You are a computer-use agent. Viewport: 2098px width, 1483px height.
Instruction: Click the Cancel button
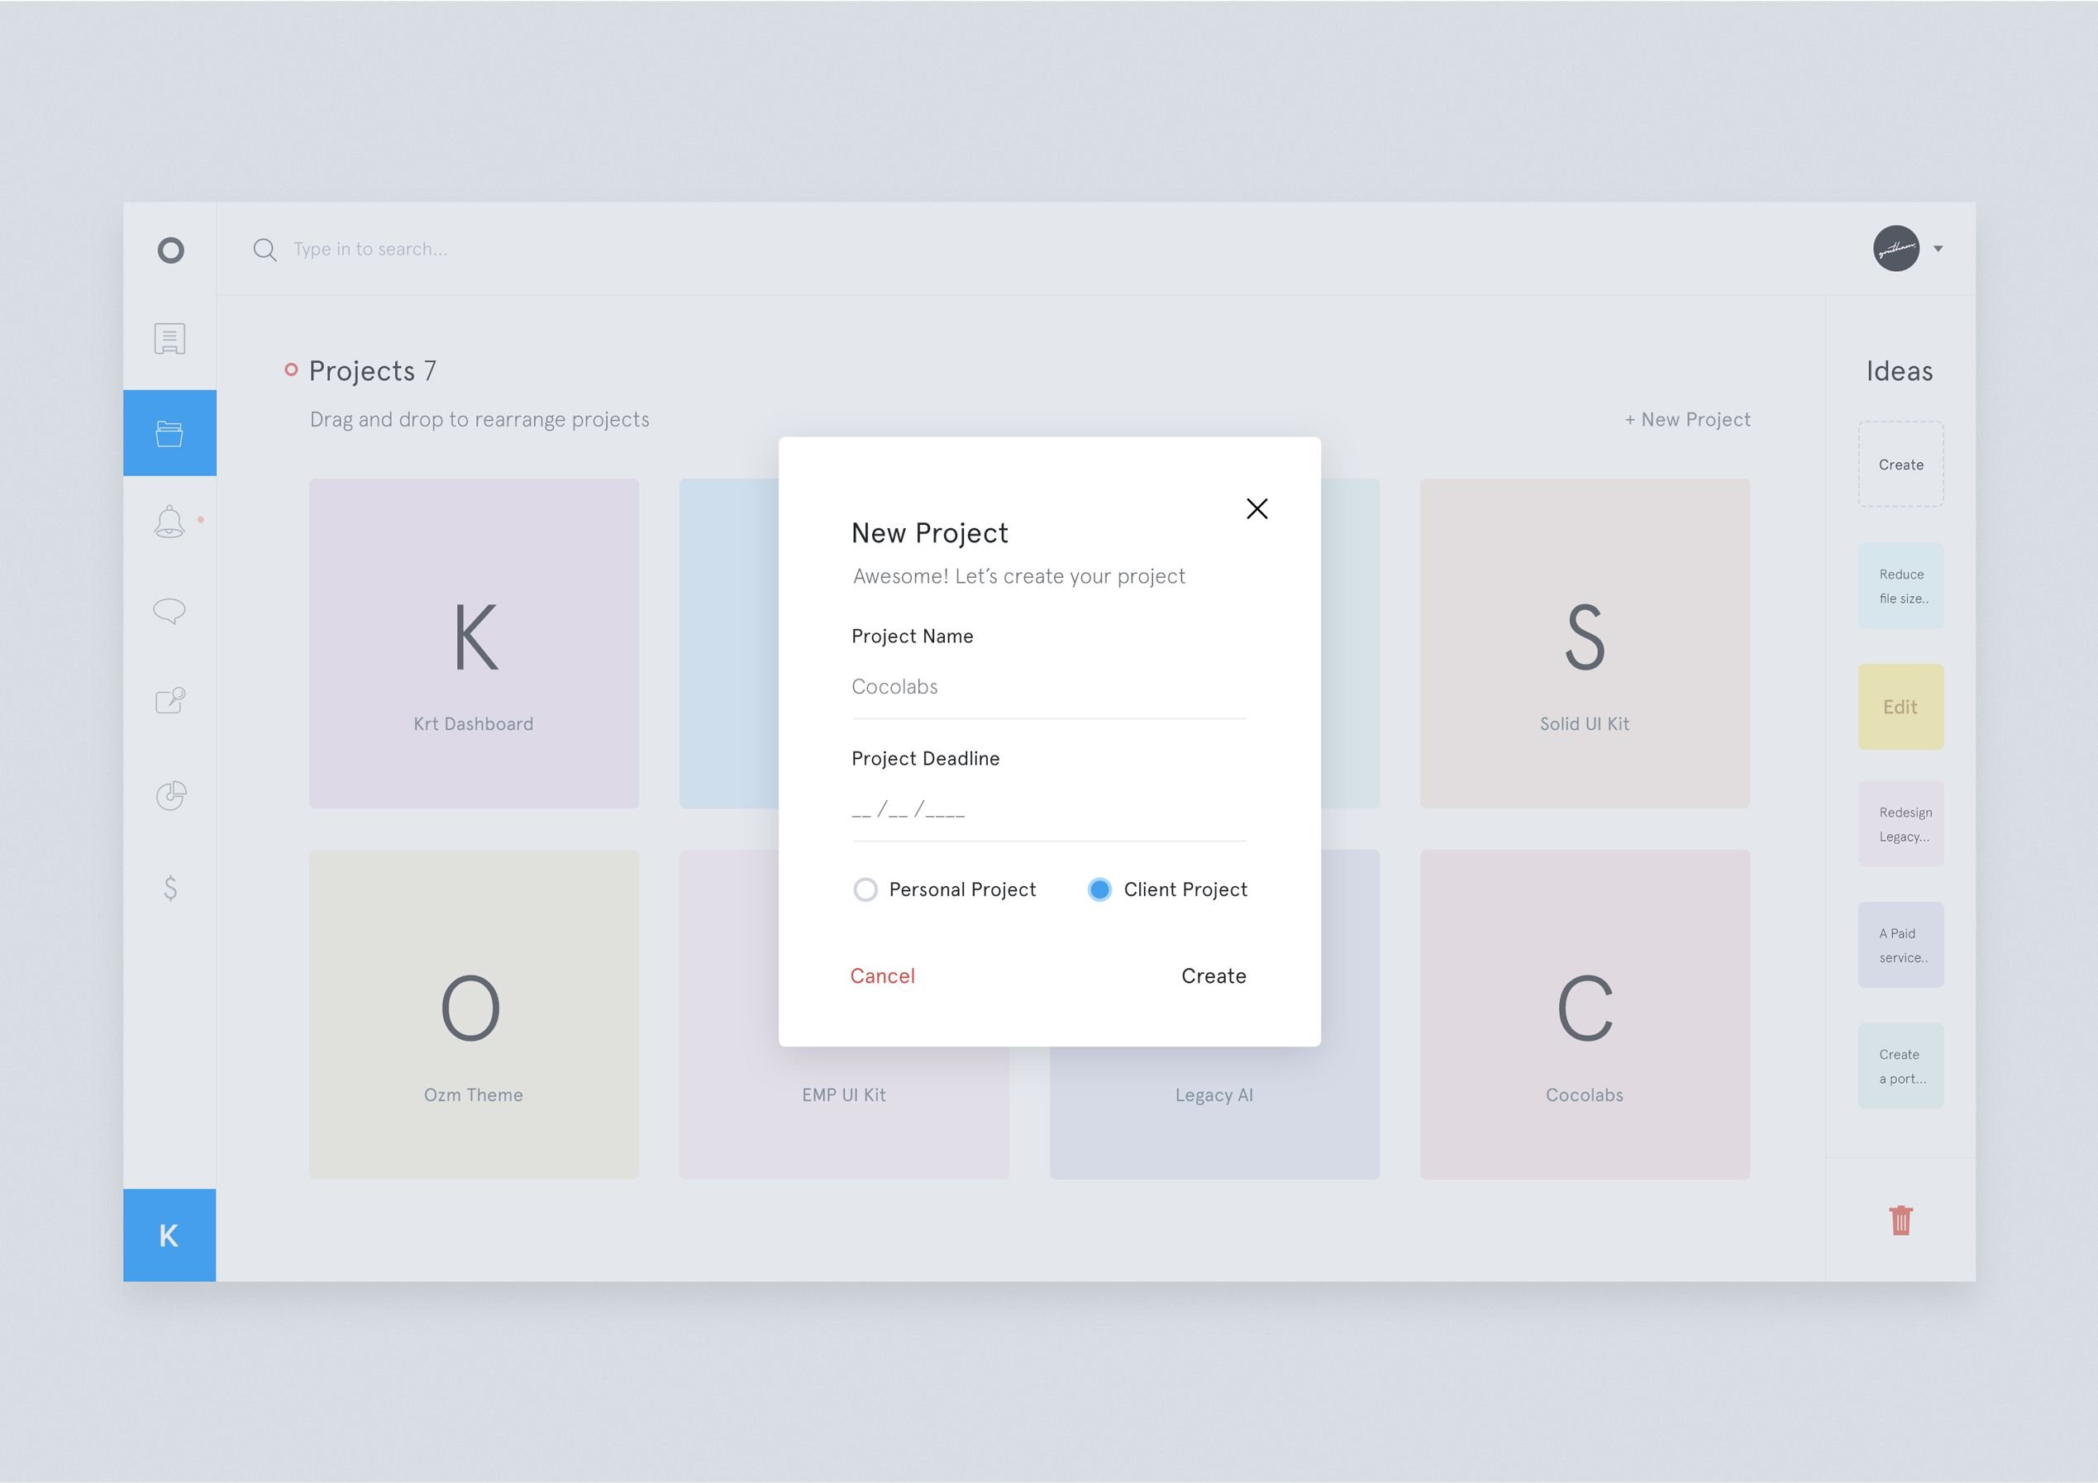coord(883,976)
